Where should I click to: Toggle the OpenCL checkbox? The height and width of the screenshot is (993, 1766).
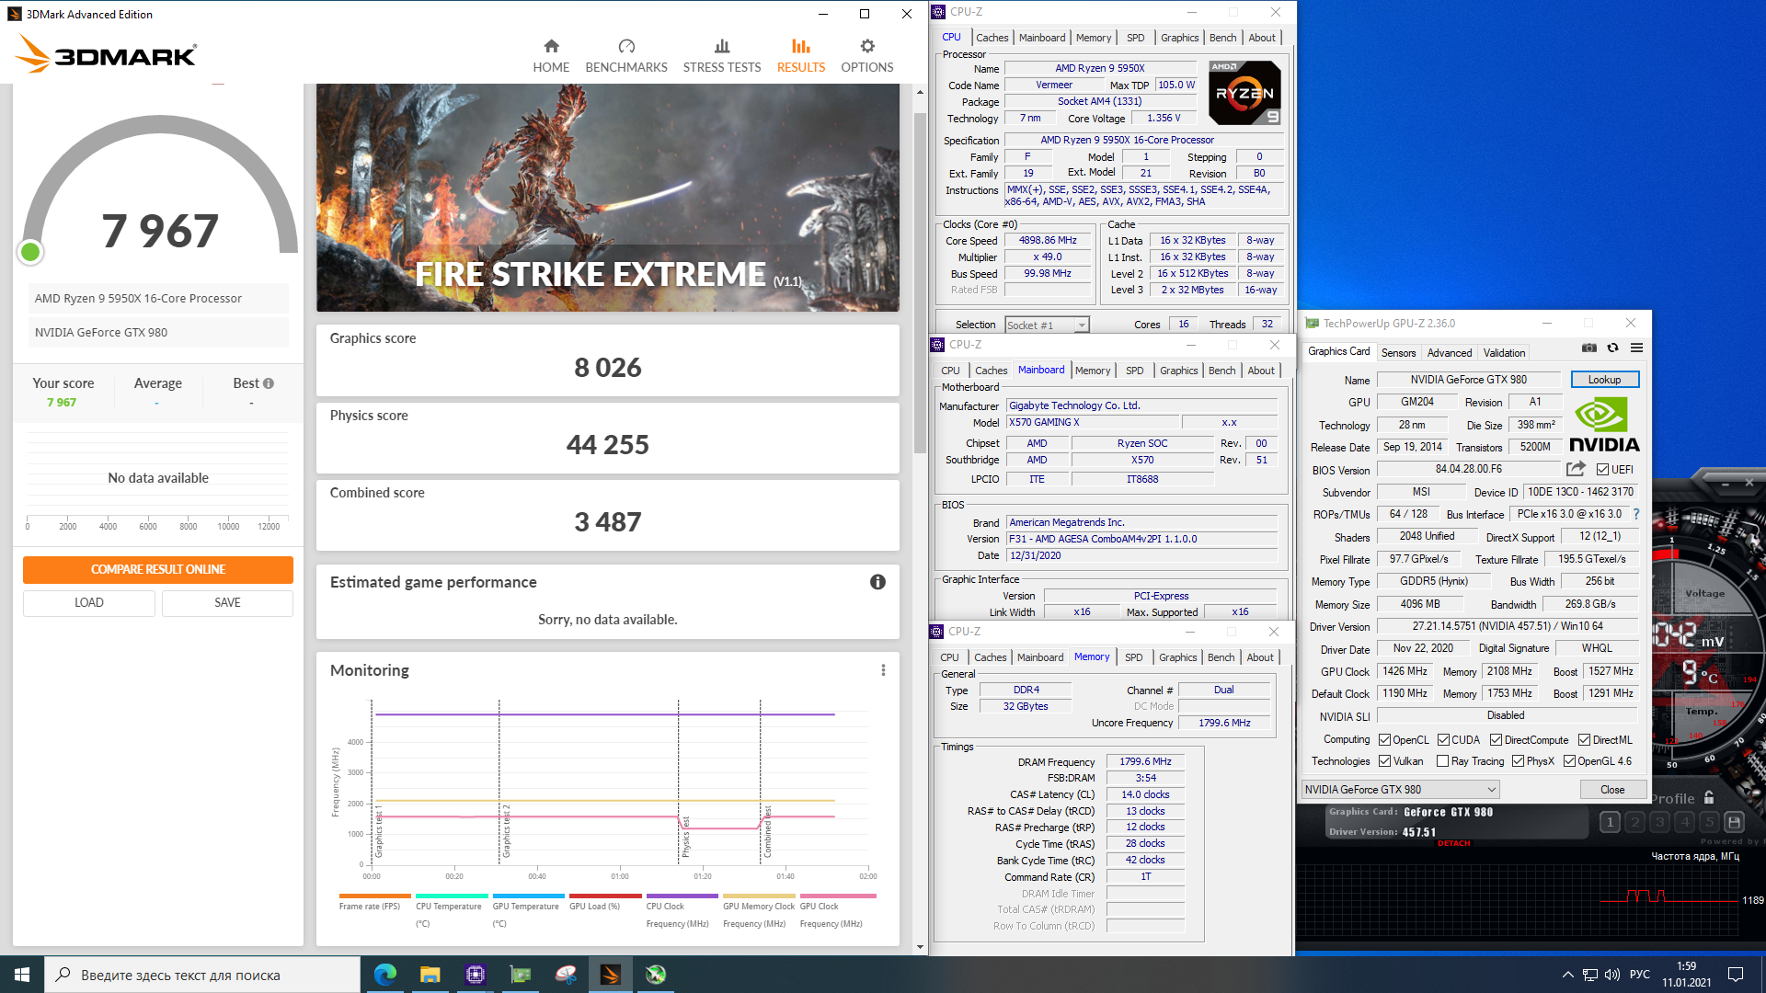click(x=1384, y=739)
